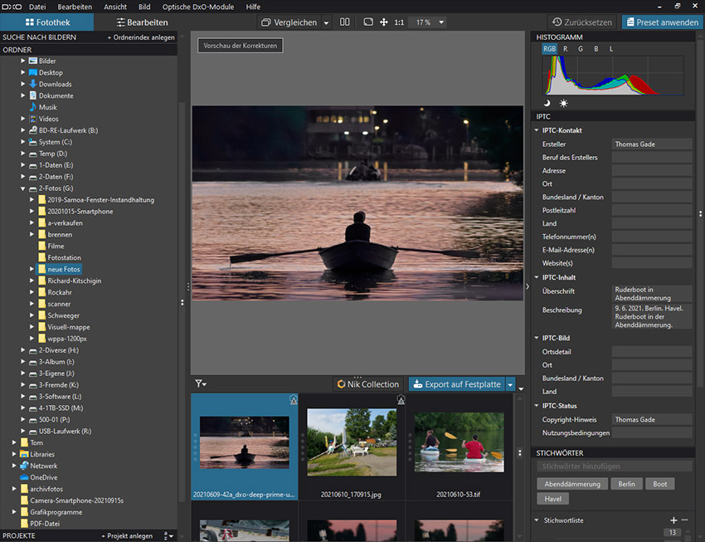This screenshot has width=705, height=542.
Task: Open the Optische DxO-Module menu
Action: 199,7
